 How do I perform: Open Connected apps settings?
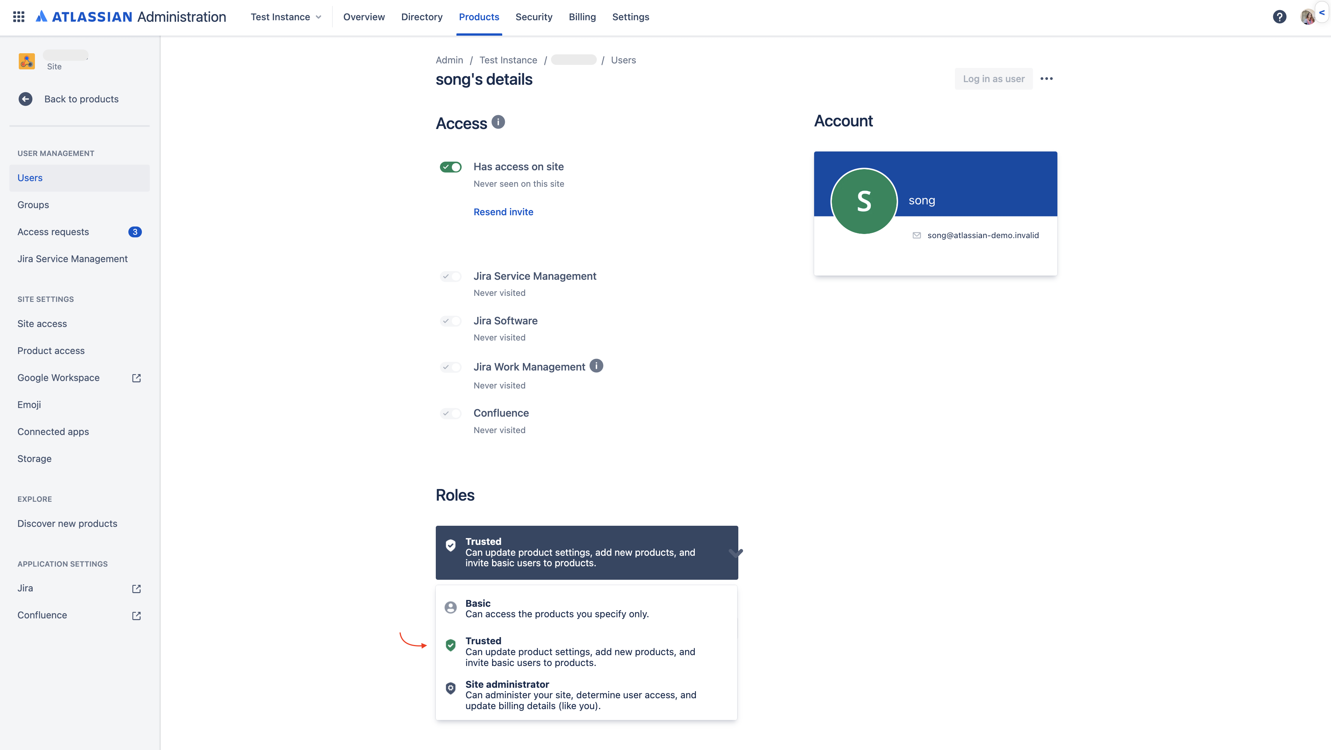coord(80,432)
